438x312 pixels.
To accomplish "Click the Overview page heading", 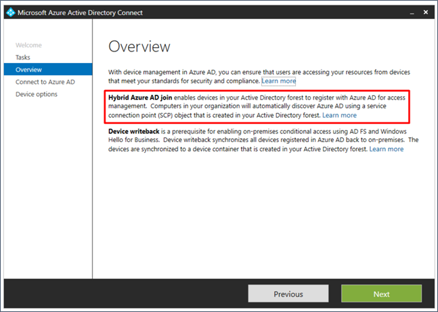I will (139, 47).
